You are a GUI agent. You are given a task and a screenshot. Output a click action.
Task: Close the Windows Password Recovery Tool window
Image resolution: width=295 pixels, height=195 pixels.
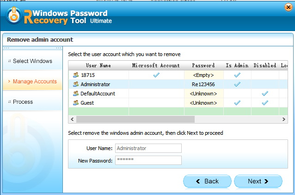(288, 7)
